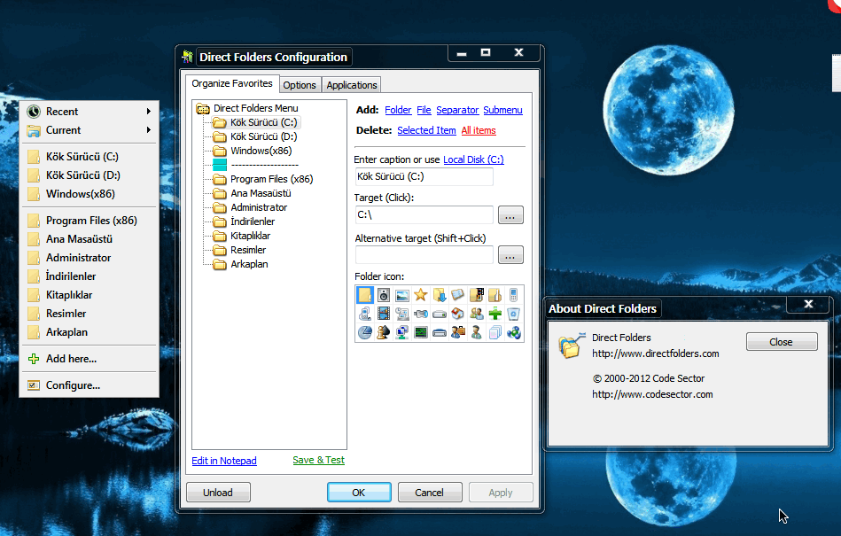This screenshot has width=841, height=536.
Task: Open Program Files (x86) from popup menu
Action: click(x=89, y=221)
